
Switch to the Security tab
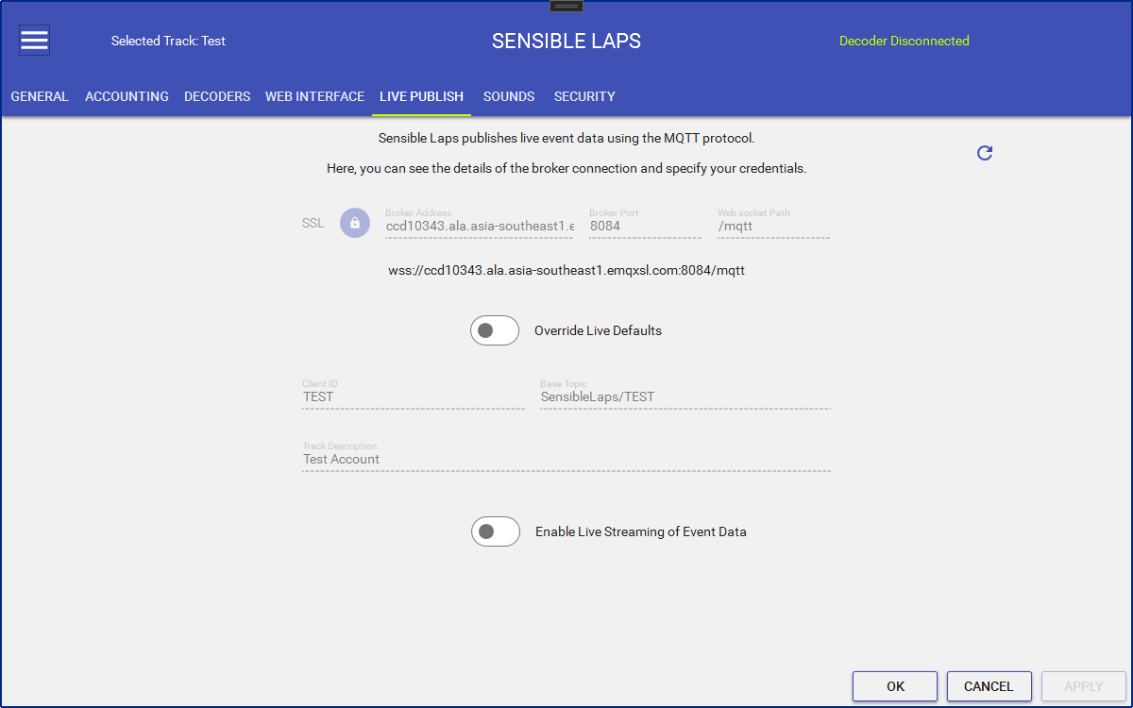pyautogui.click(x=584, y=96)
